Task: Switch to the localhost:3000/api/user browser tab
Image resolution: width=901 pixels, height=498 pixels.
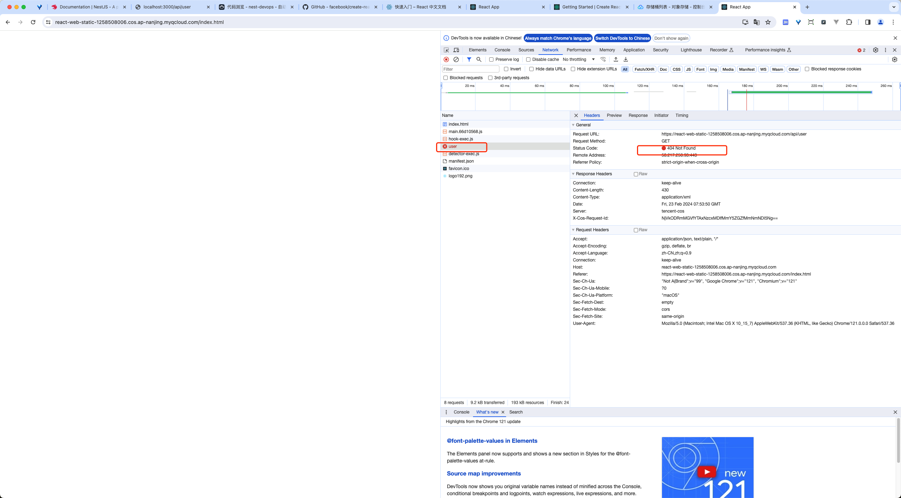Action: [172, 7]
